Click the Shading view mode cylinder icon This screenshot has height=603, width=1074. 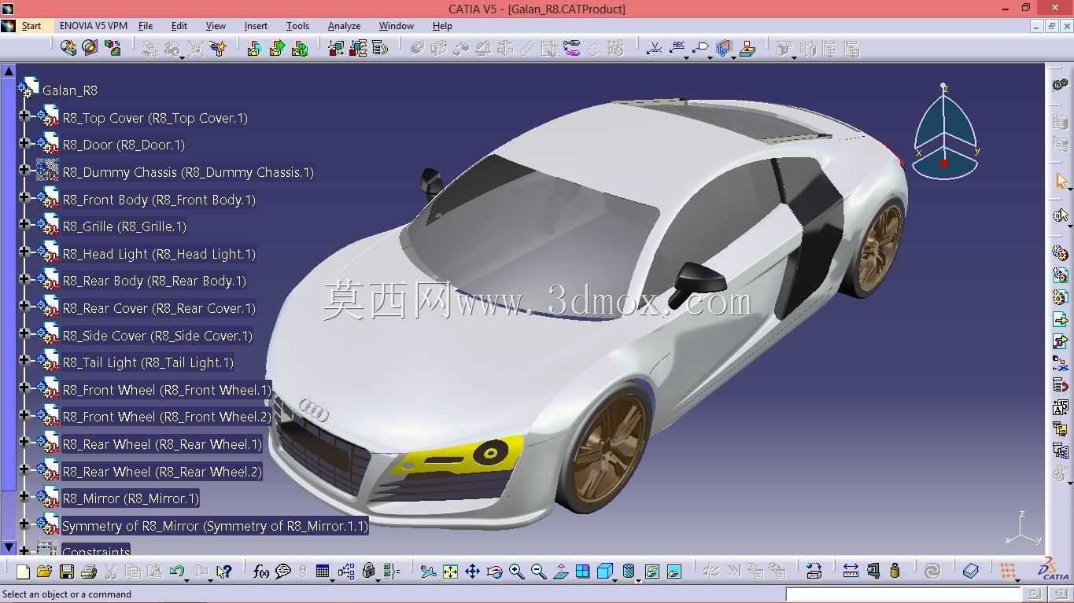tap(629, 572)
